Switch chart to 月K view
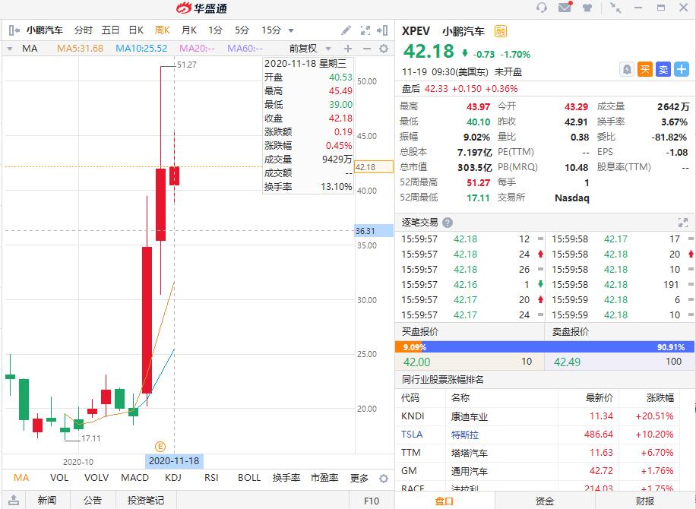This screenshot has width=696, height=509. (x=188, y=30)
